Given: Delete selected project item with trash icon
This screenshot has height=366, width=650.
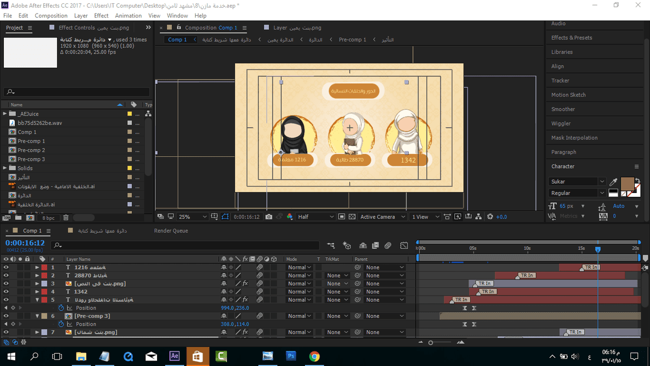Looking at the screenshot, I should coord(66,217).
